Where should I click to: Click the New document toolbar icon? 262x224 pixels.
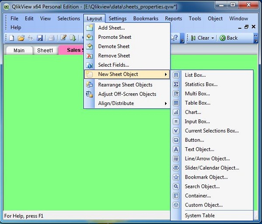[x=12, y=38]
